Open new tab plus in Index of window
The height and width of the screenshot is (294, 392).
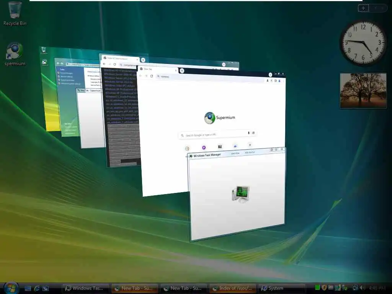(143, 60)
